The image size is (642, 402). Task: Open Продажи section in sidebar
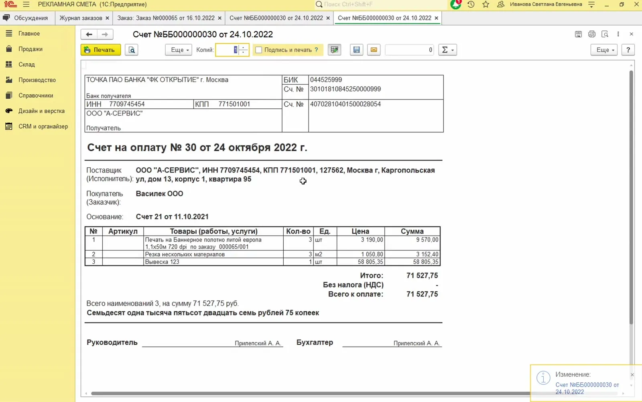click(x=30, y=49)
